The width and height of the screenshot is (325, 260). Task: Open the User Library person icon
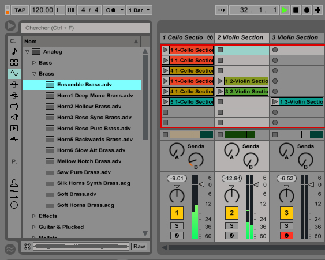click(14, 183)
